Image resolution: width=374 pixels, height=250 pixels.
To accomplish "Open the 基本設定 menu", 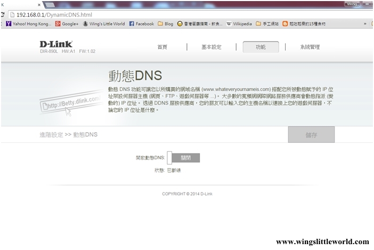I will pos(211,47).
